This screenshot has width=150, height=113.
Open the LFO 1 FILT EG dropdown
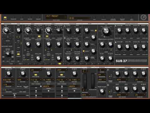(36, 80)
